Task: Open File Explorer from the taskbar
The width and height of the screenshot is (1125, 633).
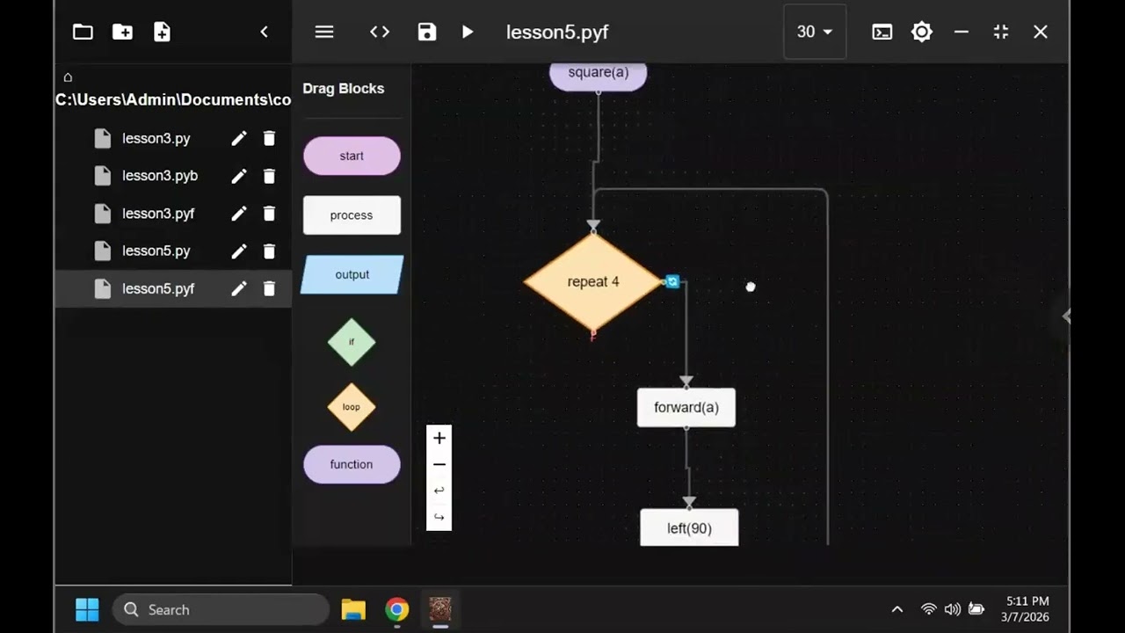Action: (x=353, y=609)
